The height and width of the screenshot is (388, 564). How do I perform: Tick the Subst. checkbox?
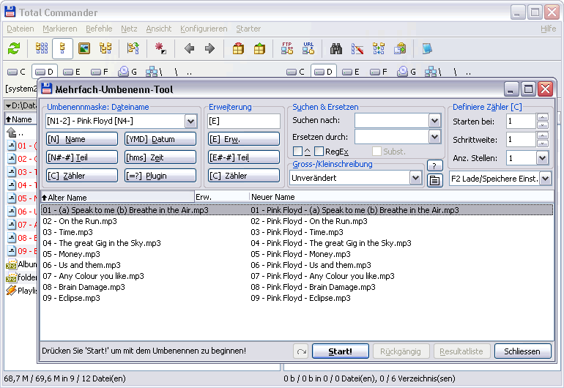pyautogui.click(x=376, y=152)
